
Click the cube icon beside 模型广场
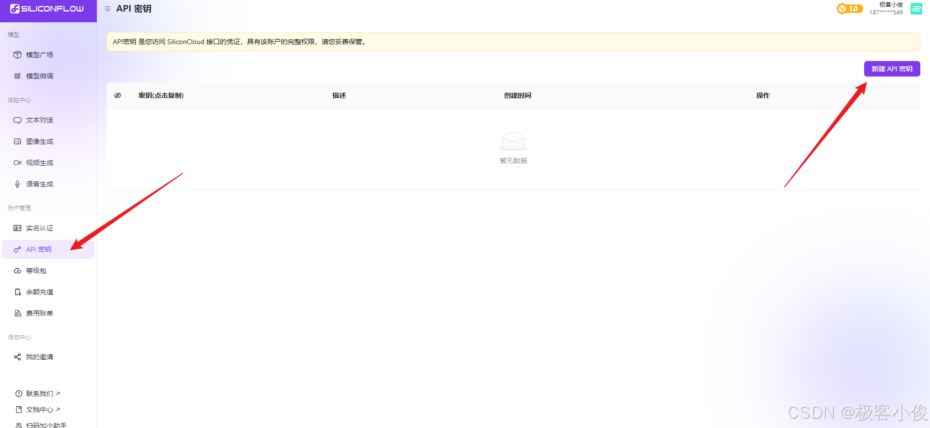click(17, 55)
